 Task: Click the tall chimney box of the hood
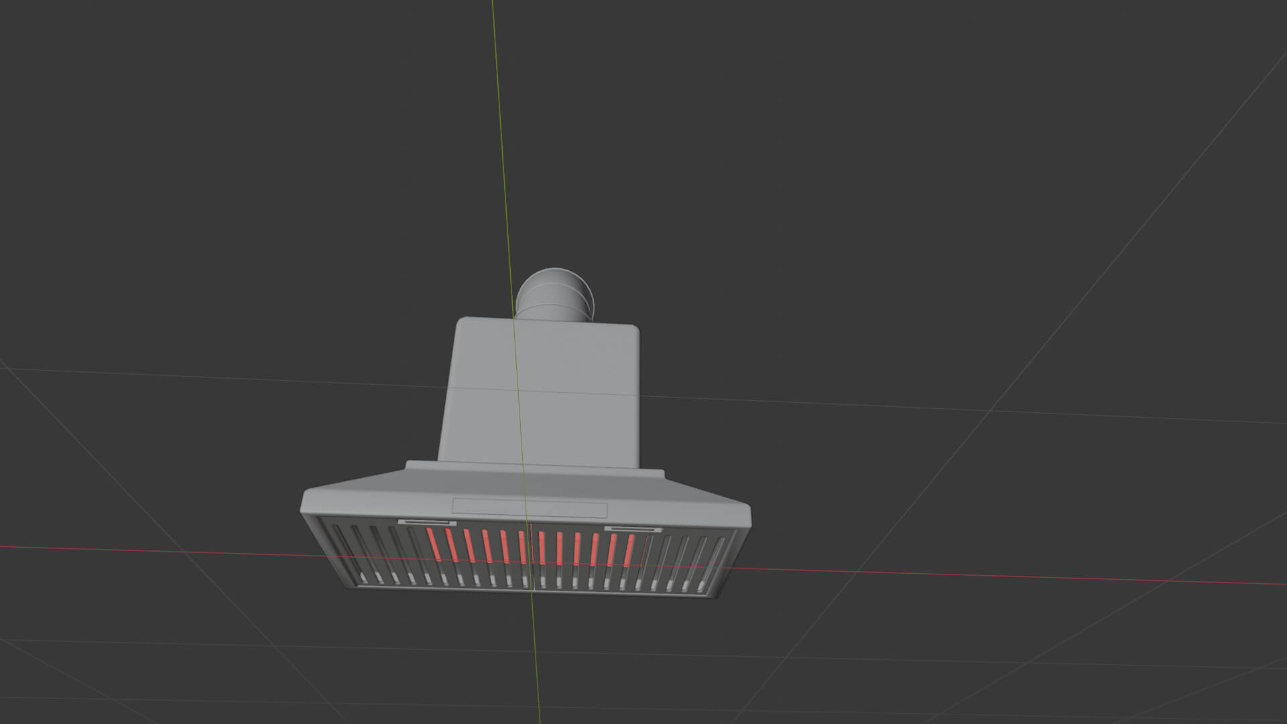click(540, 394)
